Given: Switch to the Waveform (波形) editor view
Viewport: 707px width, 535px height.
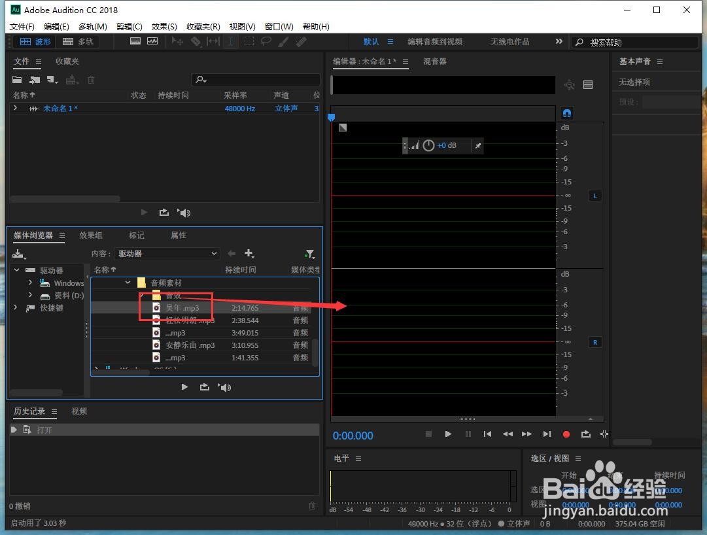Looking at the screenshot, I should pyautogui.click(x=35, y=41).
